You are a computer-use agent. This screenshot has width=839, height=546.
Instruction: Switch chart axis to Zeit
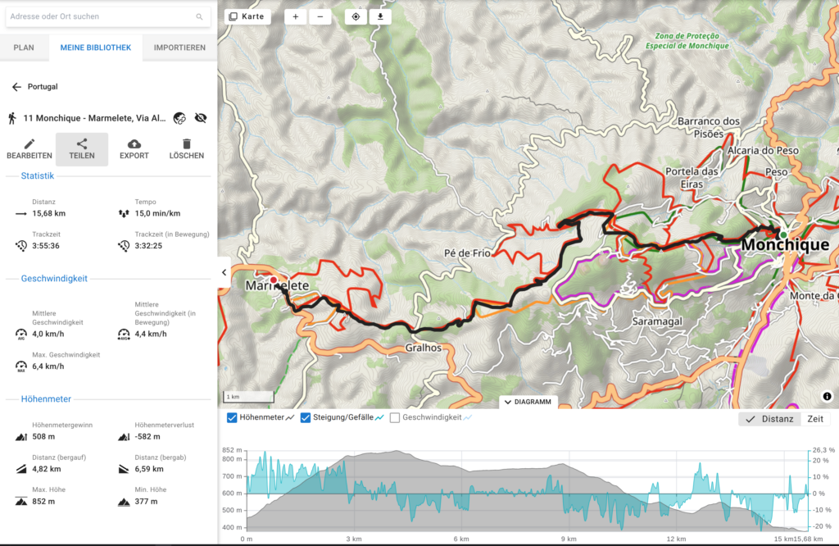click(x=815, y=419)
